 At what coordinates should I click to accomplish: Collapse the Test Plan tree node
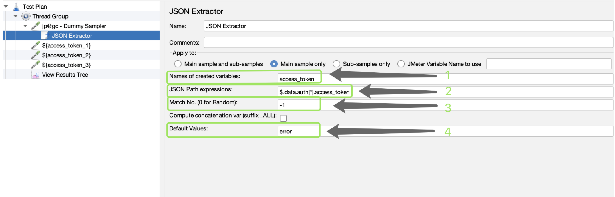[6, 7]
